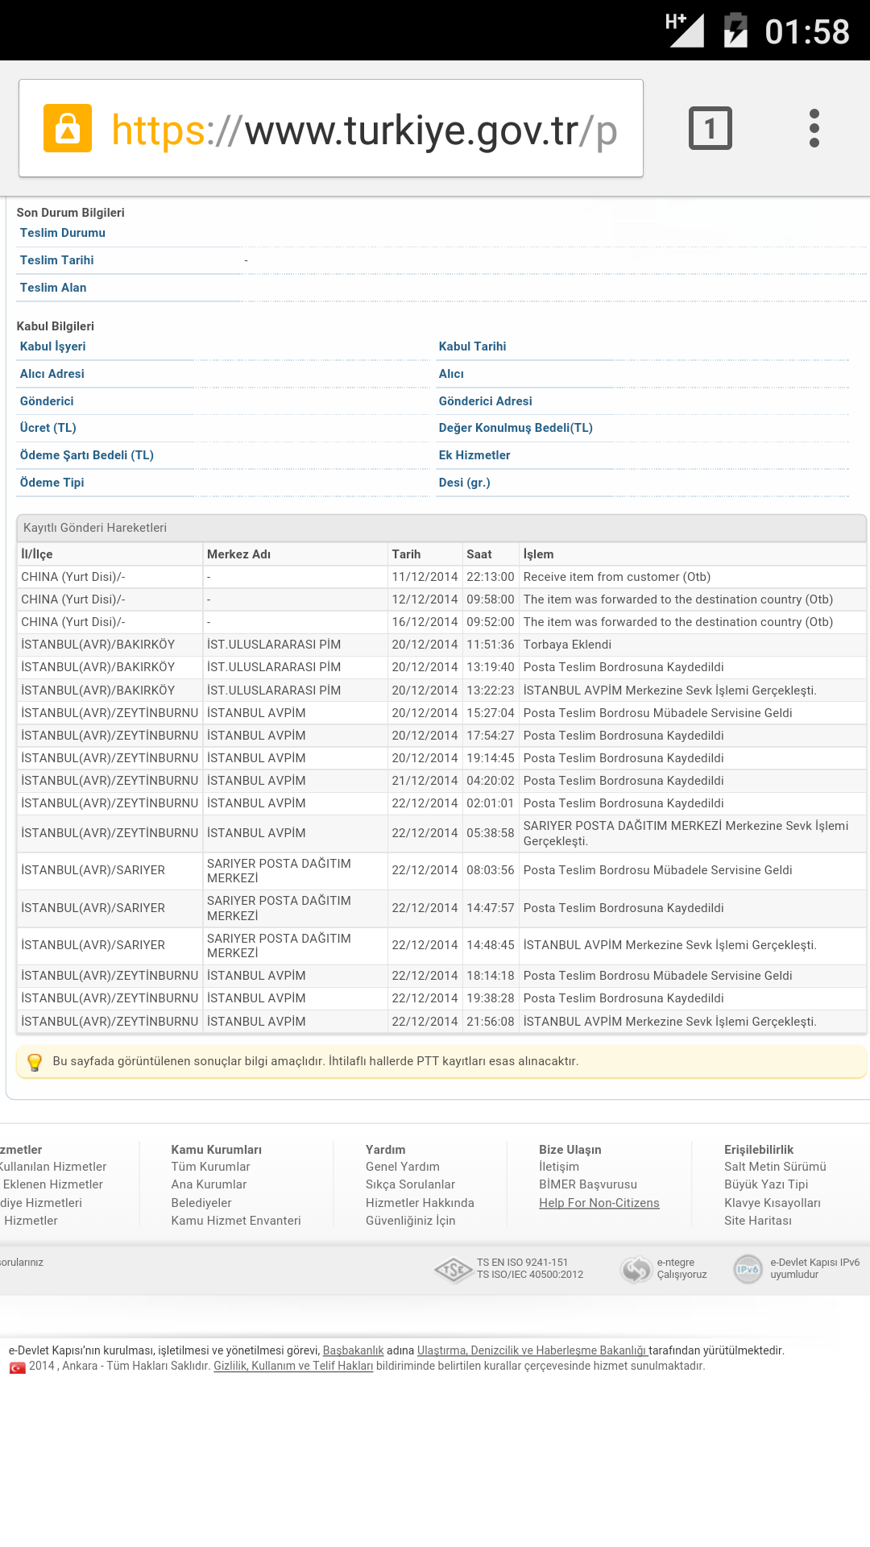Tap the Teslim Tarihi label

57,260
